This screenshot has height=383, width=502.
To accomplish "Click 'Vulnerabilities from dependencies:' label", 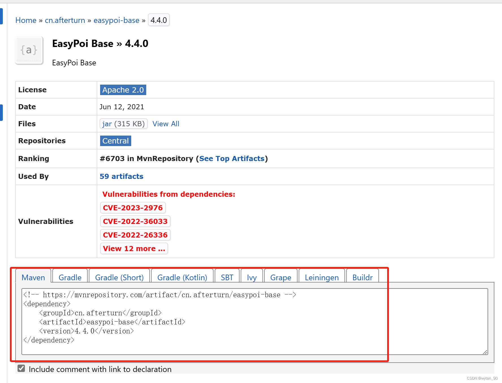I will tap(169, 194).
